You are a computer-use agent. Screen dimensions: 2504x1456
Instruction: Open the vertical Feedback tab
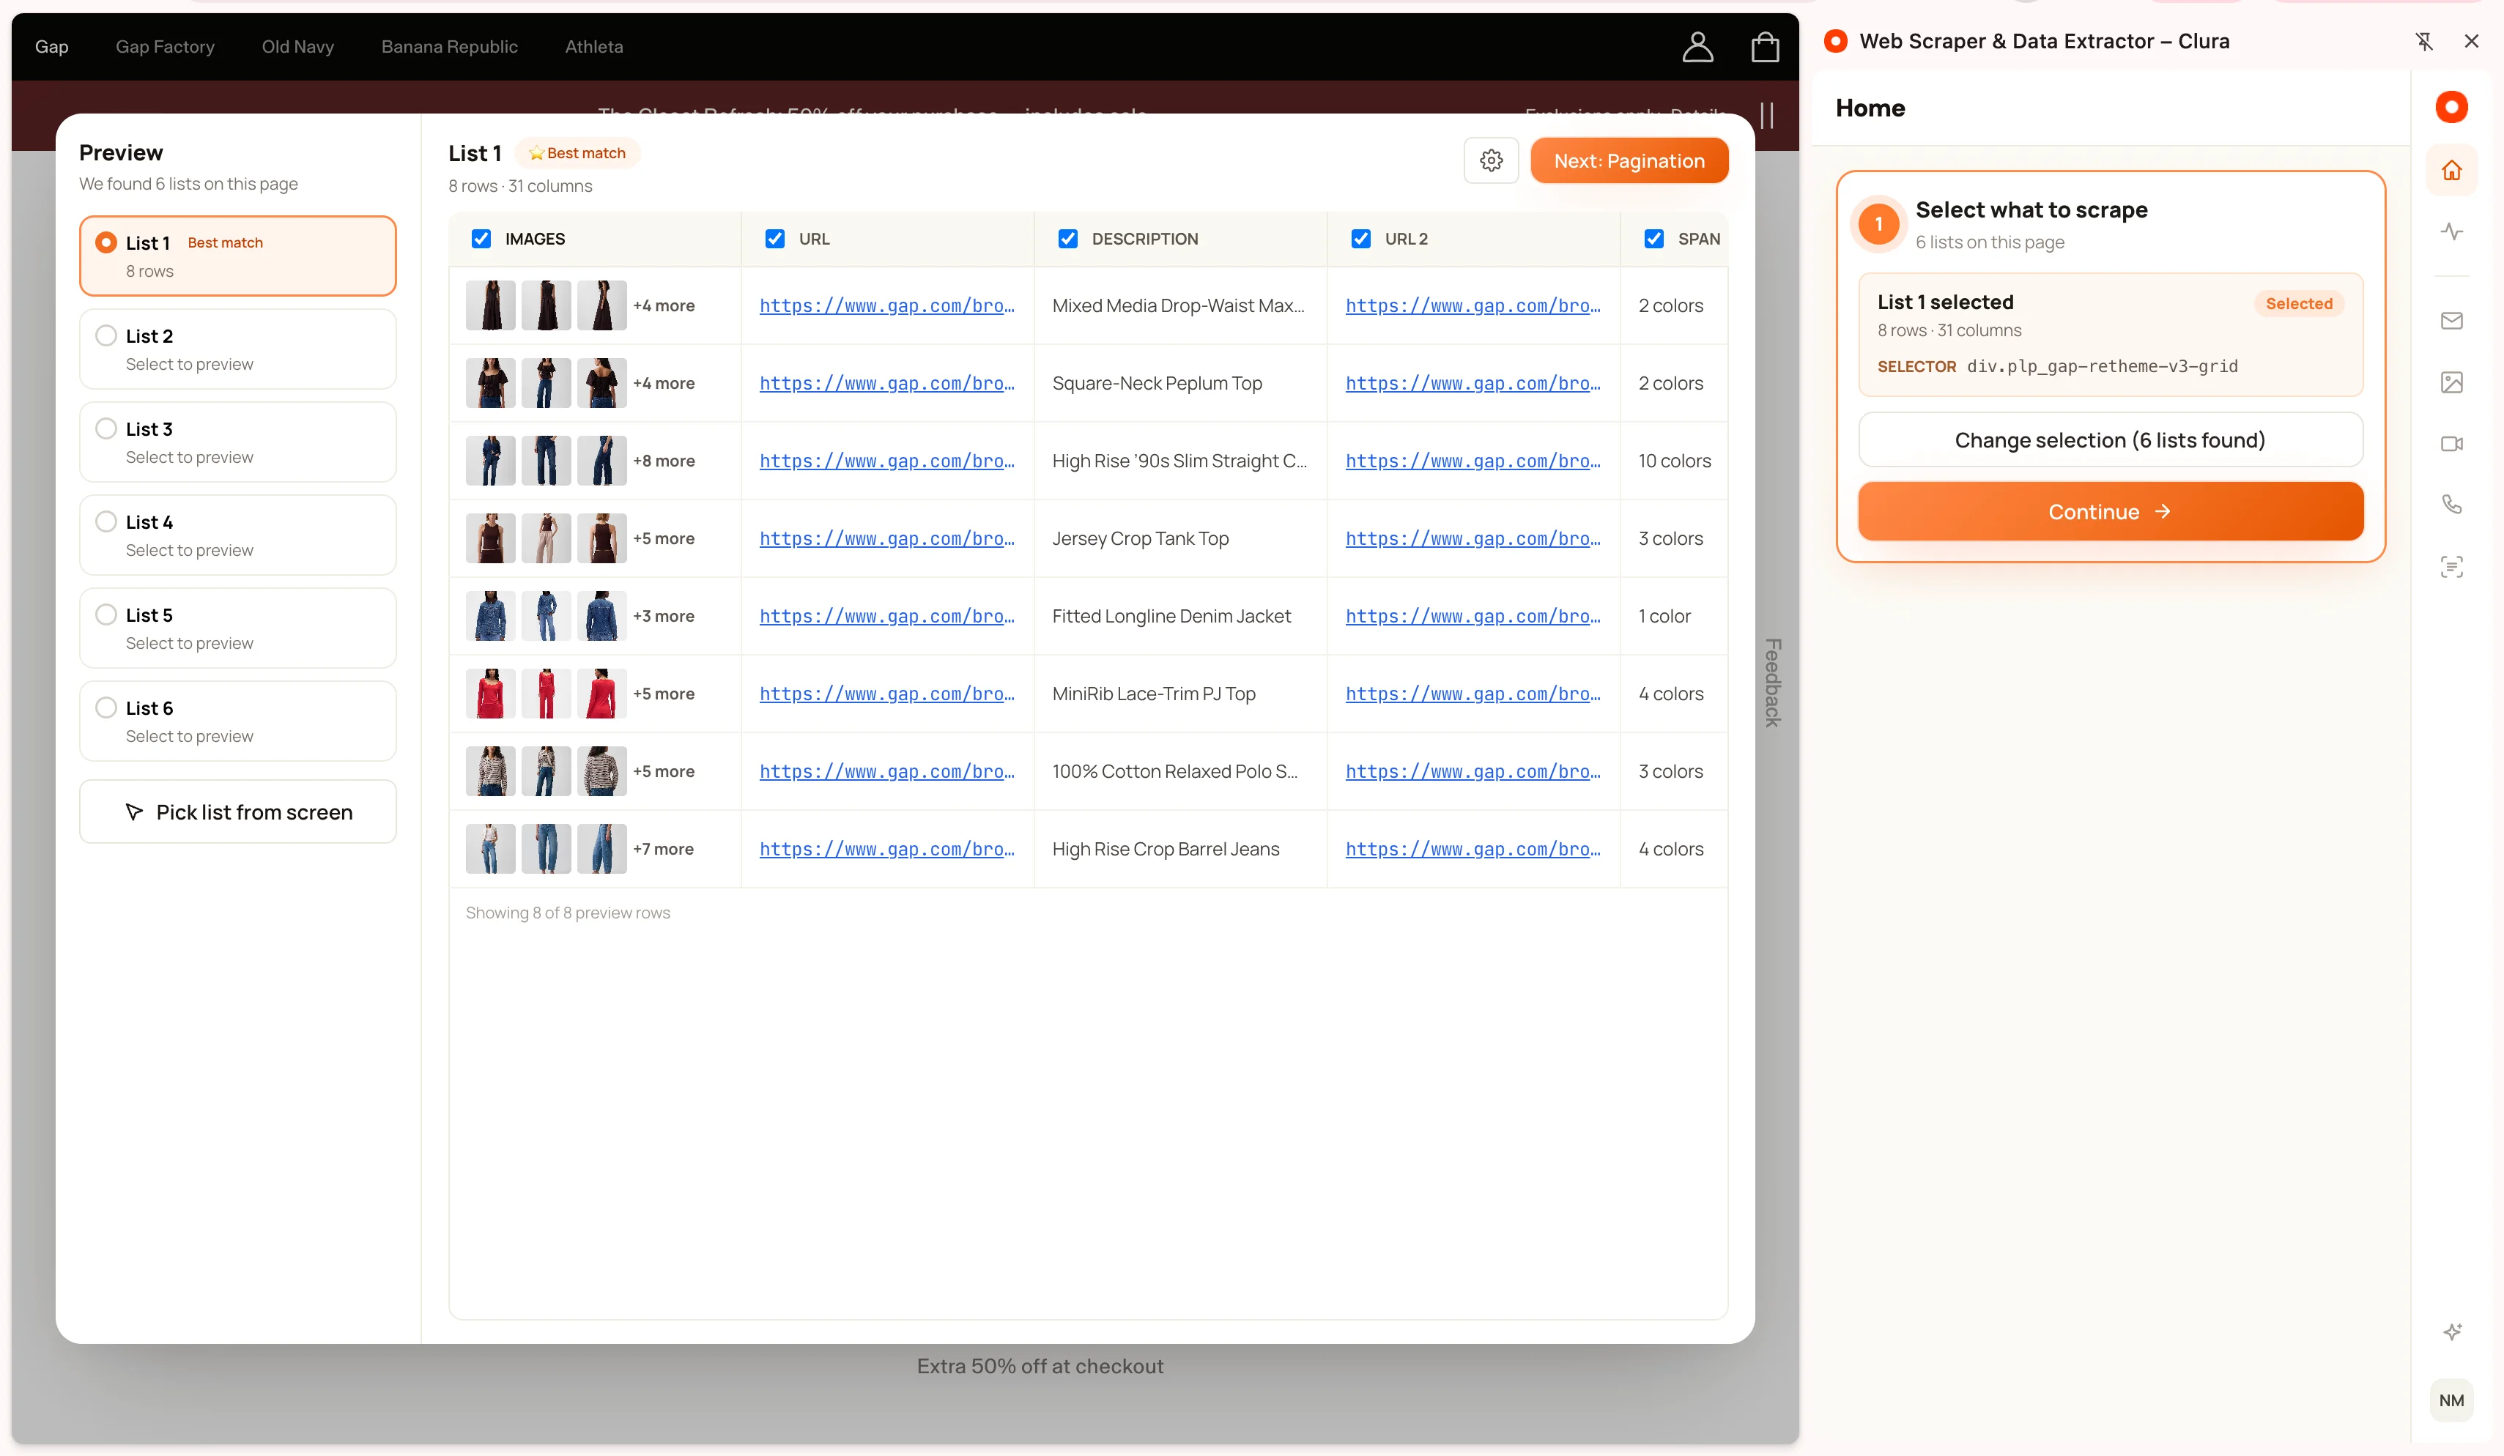pos(1771,683)
